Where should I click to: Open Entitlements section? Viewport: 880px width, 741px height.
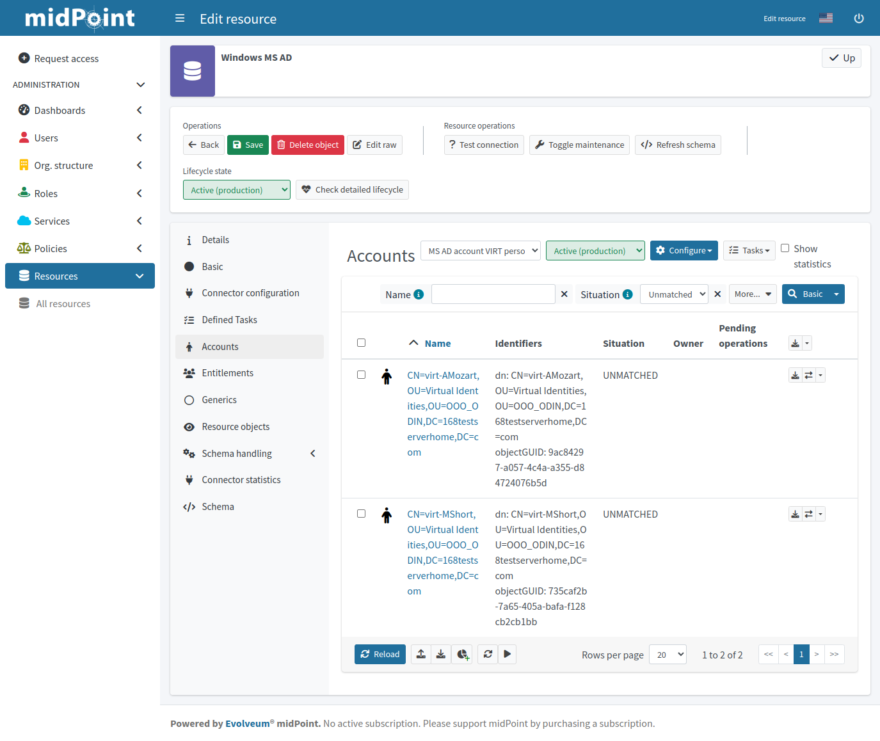tap(250, 373)
